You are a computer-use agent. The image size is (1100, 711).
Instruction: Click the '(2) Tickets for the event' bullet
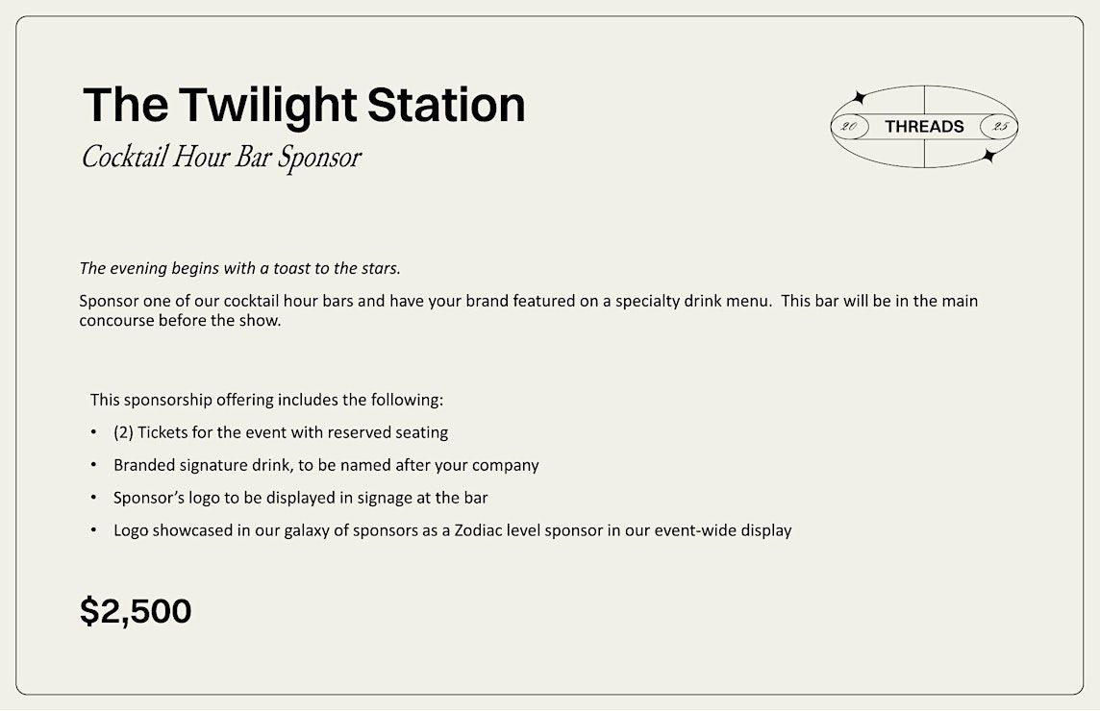pos(281,432)
